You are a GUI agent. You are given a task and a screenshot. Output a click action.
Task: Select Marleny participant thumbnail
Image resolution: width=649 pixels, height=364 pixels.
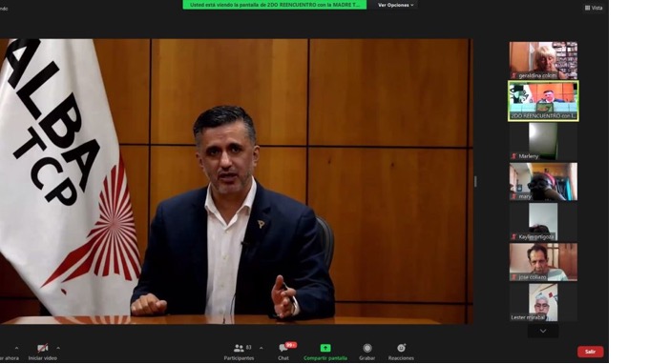(x=543, y=141)
